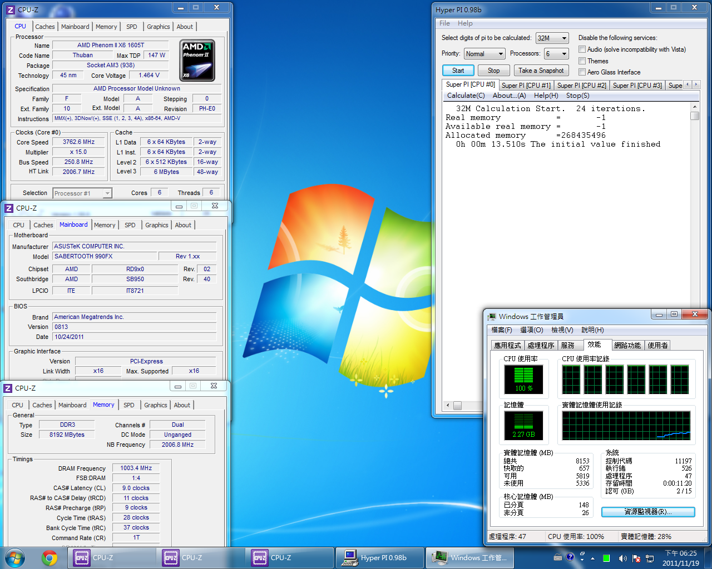This screenshot has height=569, width=712.
Task: Click the restore language bar tray icon
Action: [x=582, y=555]
